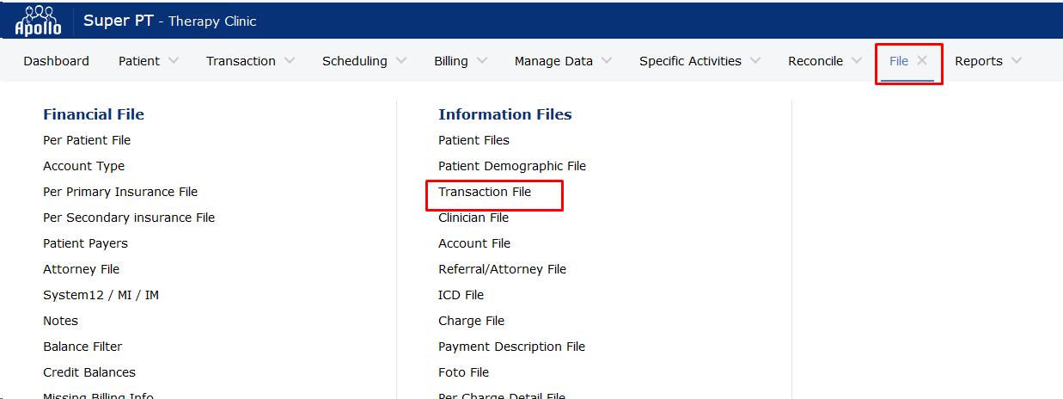This screenshot has width=1063, height=399.
Task: Click the Apollo logo icon
Action: 39,20
